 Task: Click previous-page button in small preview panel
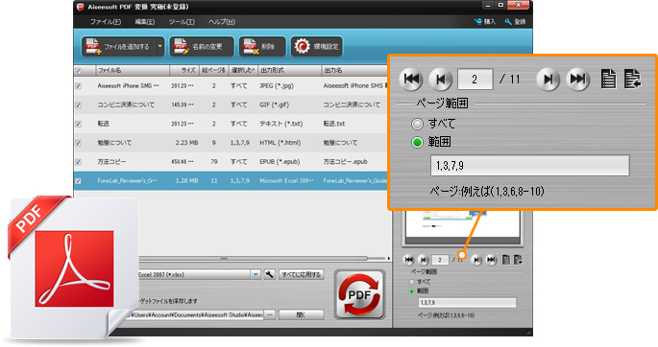pyautogui.click(x=424, y=260)
